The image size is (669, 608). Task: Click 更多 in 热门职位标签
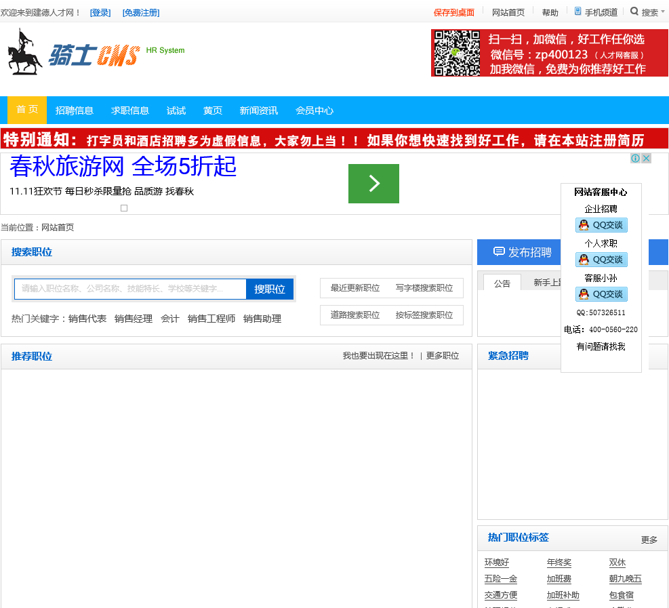pos(649,540)
